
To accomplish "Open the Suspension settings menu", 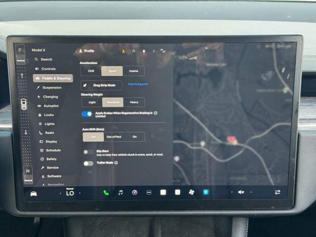I will (x=52, y=87).
